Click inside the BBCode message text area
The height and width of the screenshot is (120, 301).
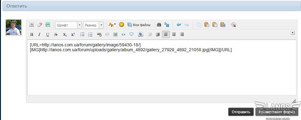(x=162, y=68)
